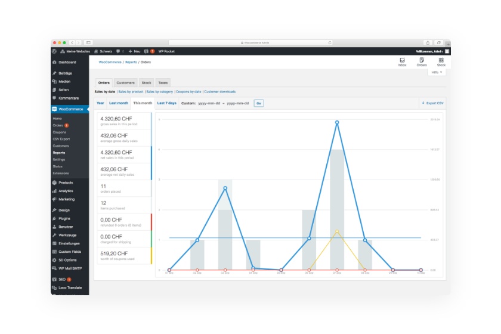Click the custom end date field

pyautogui.click(x=238, y=103)
